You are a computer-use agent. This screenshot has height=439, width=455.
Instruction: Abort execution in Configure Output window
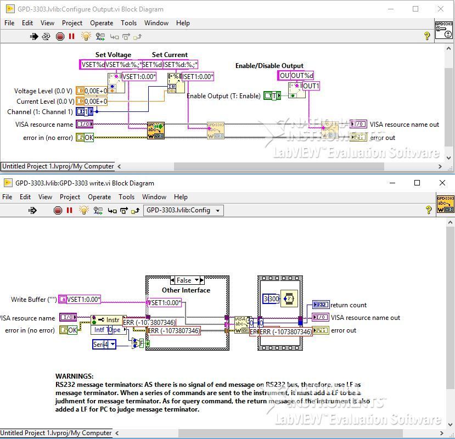coord(60,37)
